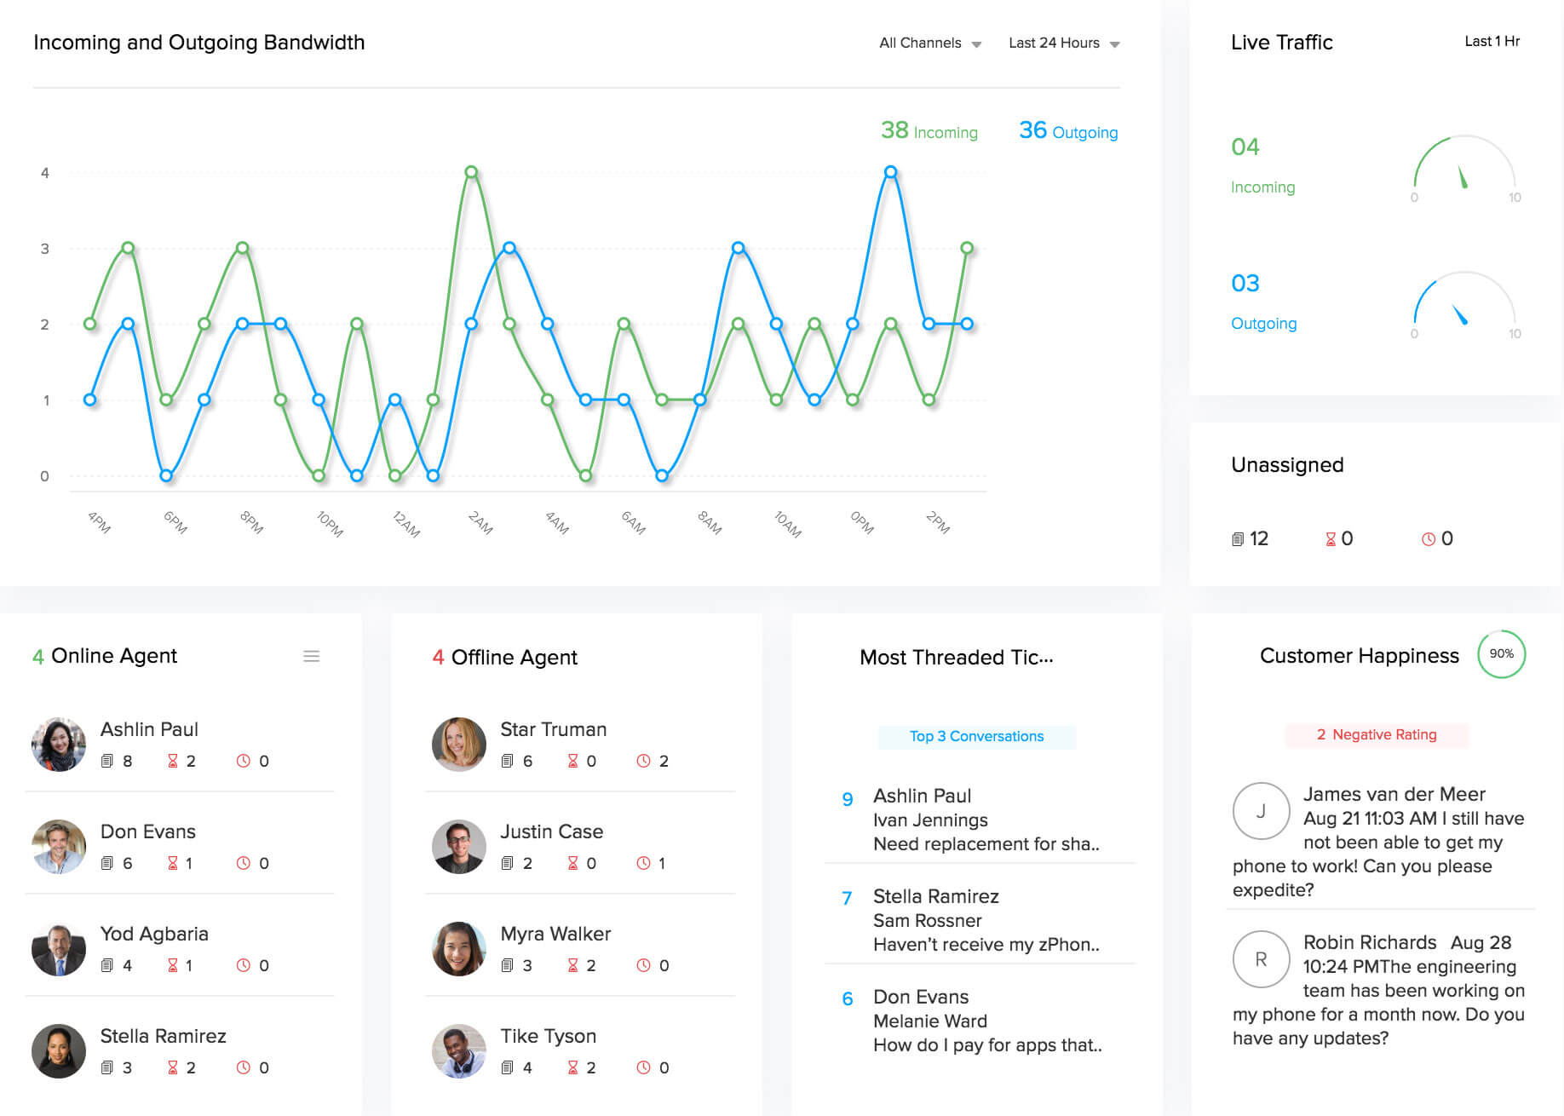This screenshot has height=1116, width=1564.
Task: Click Tike Tyson's hourglass icon
Action: [573, 1067]
